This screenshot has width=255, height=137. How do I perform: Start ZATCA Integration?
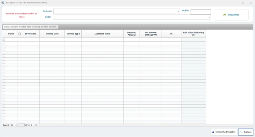[x=224, y=132]
